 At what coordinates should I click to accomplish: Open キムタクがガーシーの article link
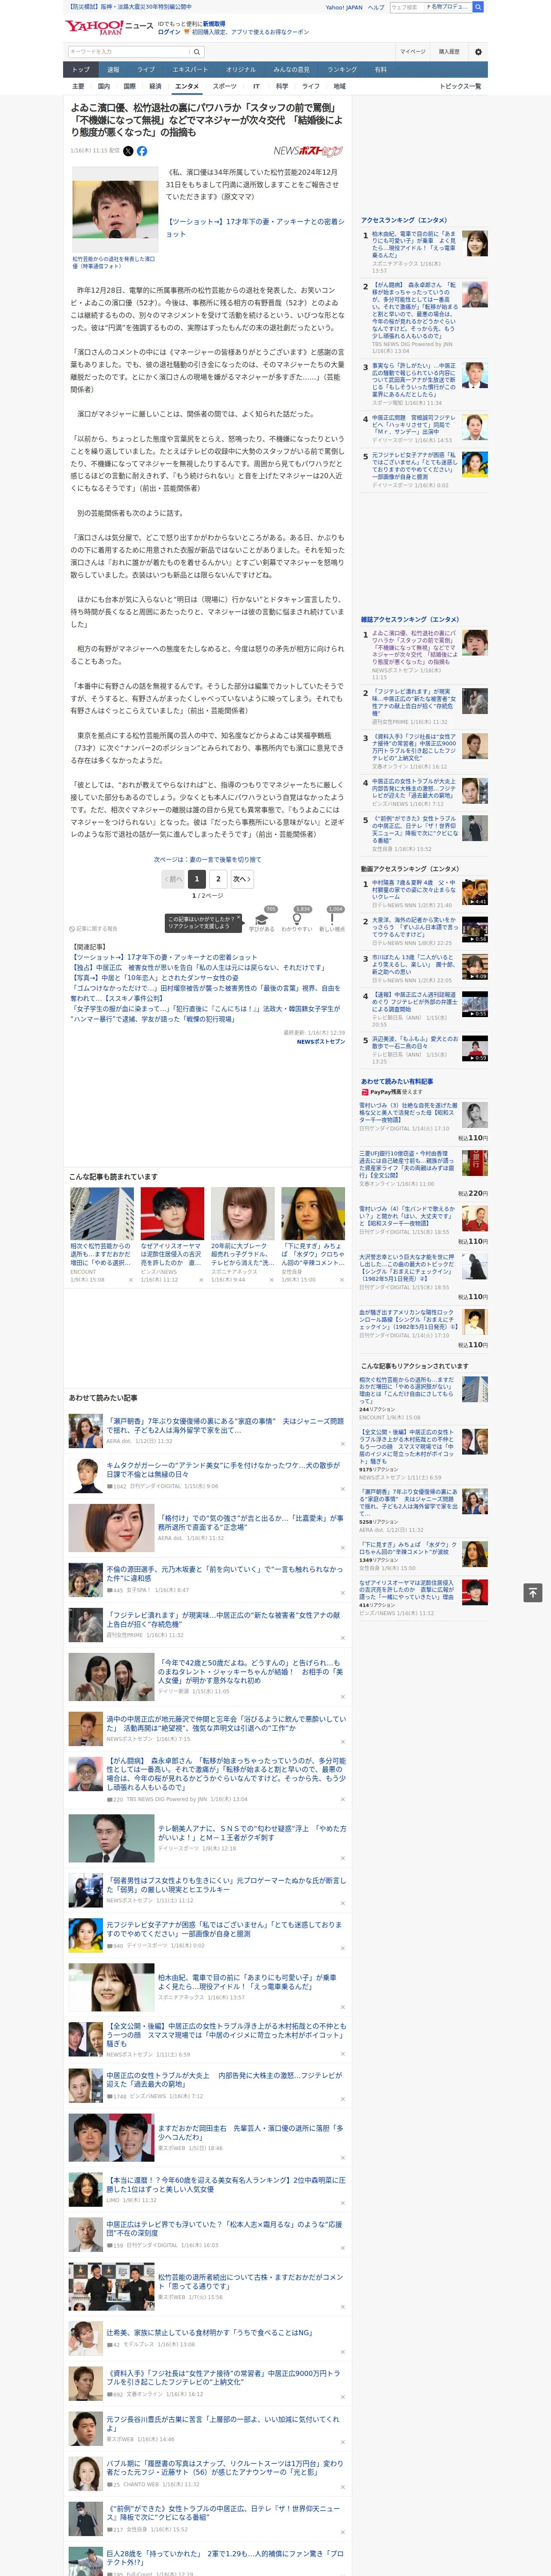[223, 1469]
